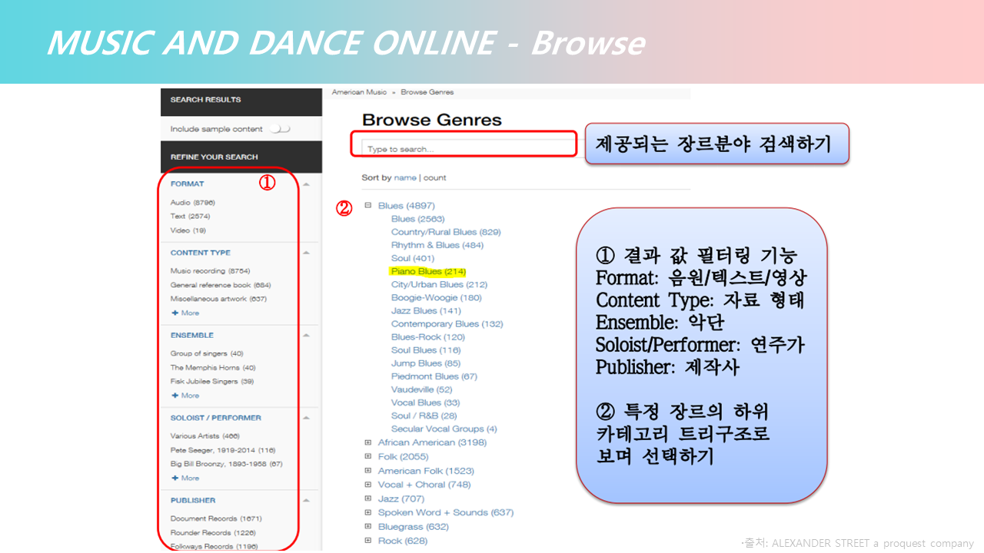
Task: Open the Blues (4897) top genre
Action: coord(407,205)
